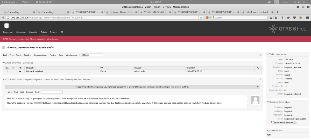
Task: Open the Move queue selection box
Action: point(92,55)
